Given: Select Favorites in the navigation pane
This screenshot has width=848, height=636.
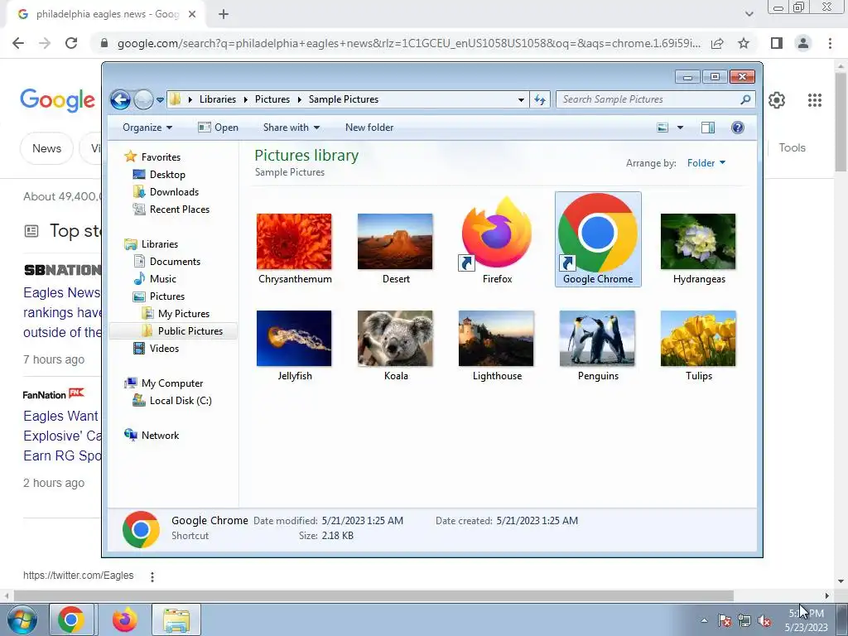Looking at the screenshot, I should point(161,157).
